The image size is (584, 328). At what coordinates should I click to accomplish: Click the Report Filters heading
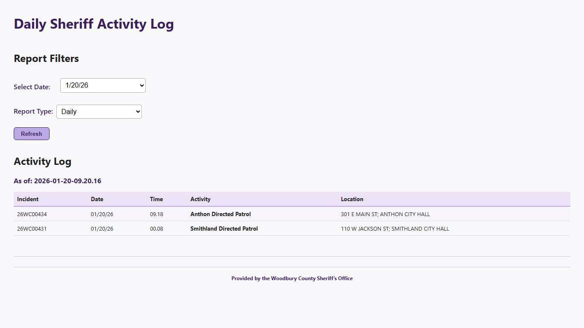click(46, 59)
